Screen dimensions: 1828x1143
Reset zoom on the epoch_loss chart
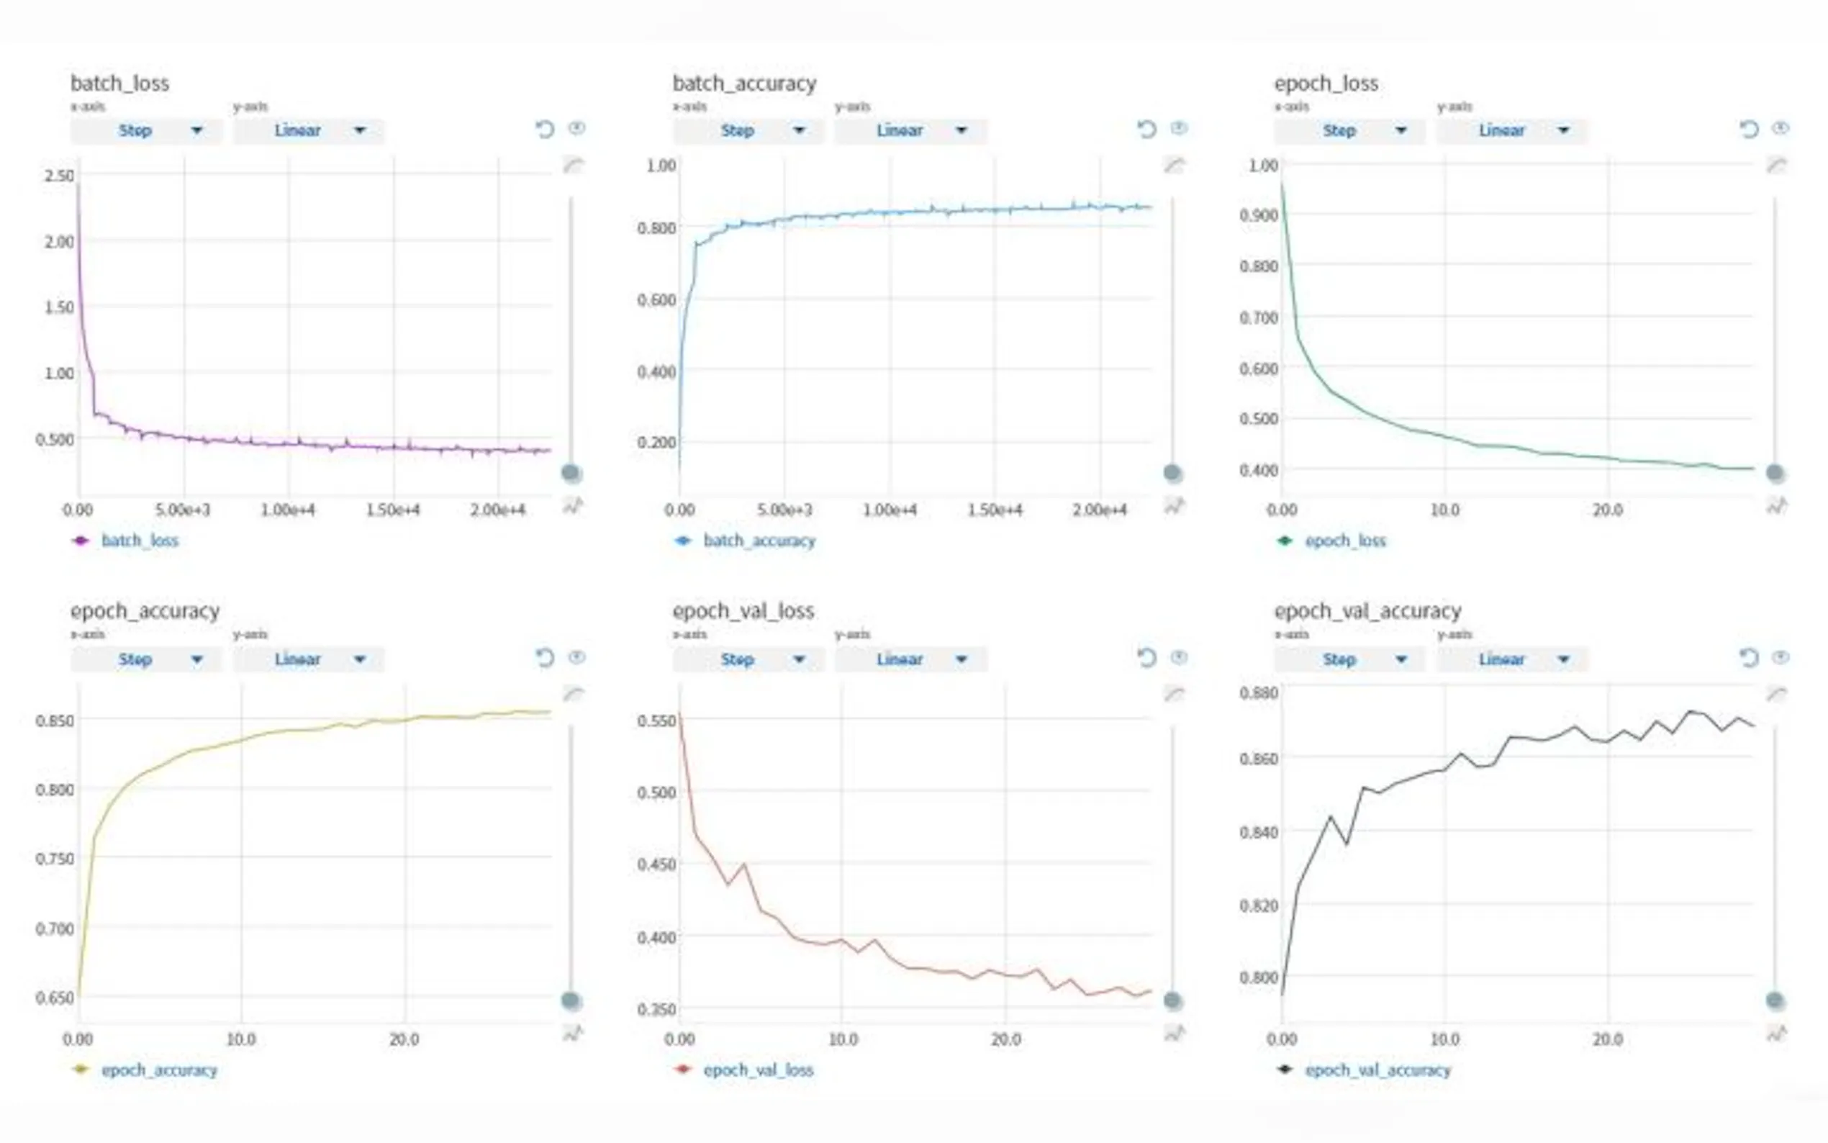tap(1748, 130)
